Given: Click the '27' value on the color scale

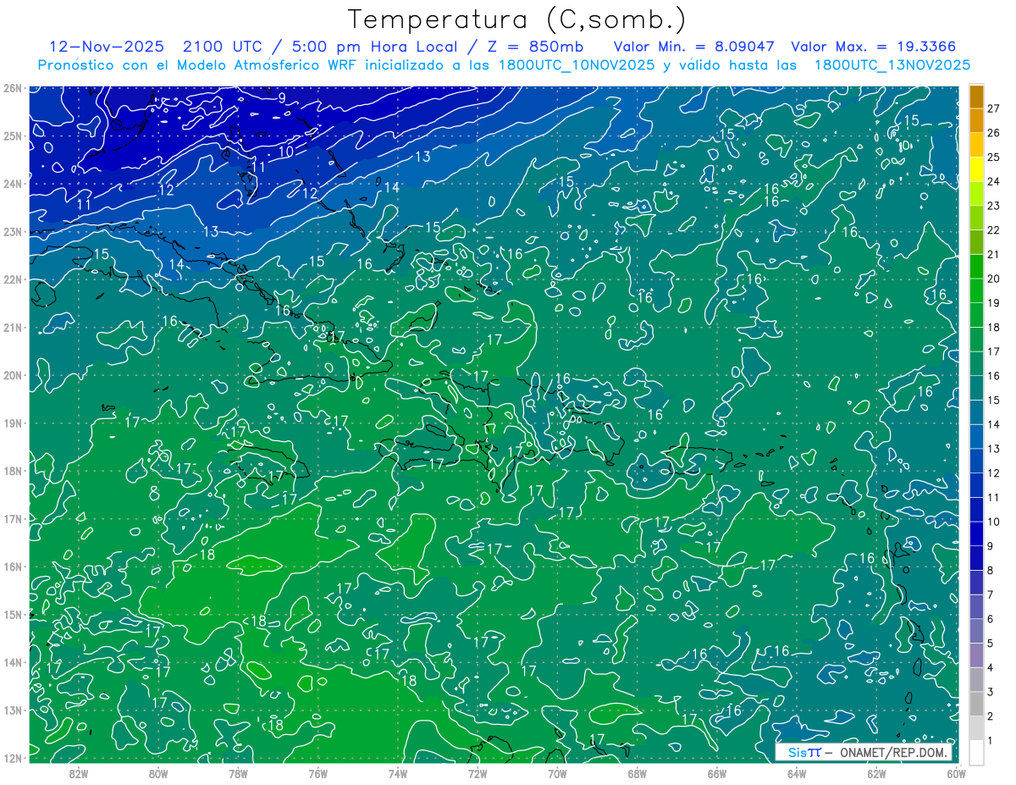Looking at the screenshot, I should coord(993,108).
